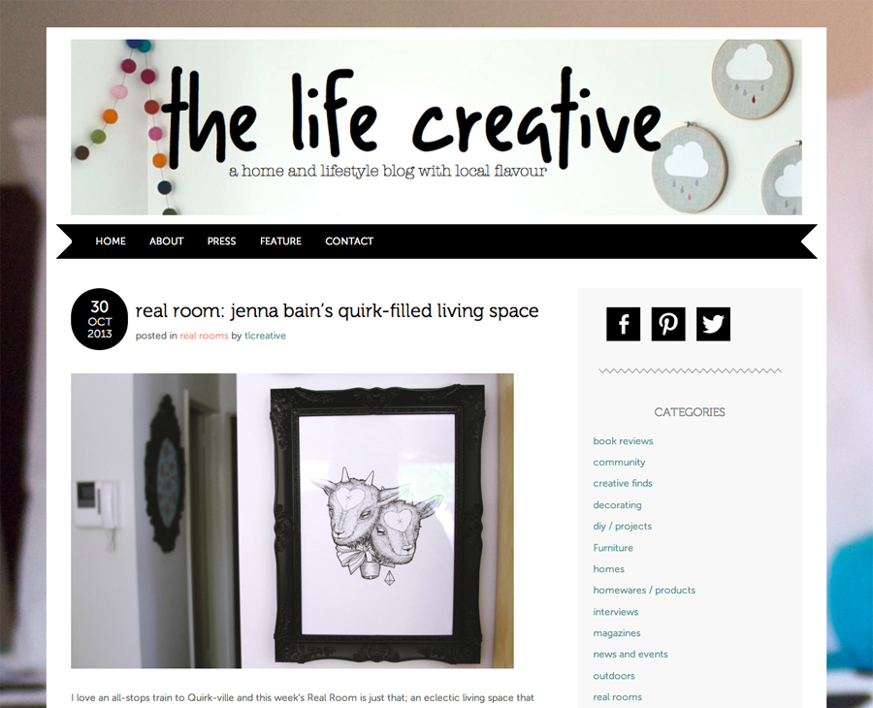Visit author tlcreative's link

coord(265,336)
